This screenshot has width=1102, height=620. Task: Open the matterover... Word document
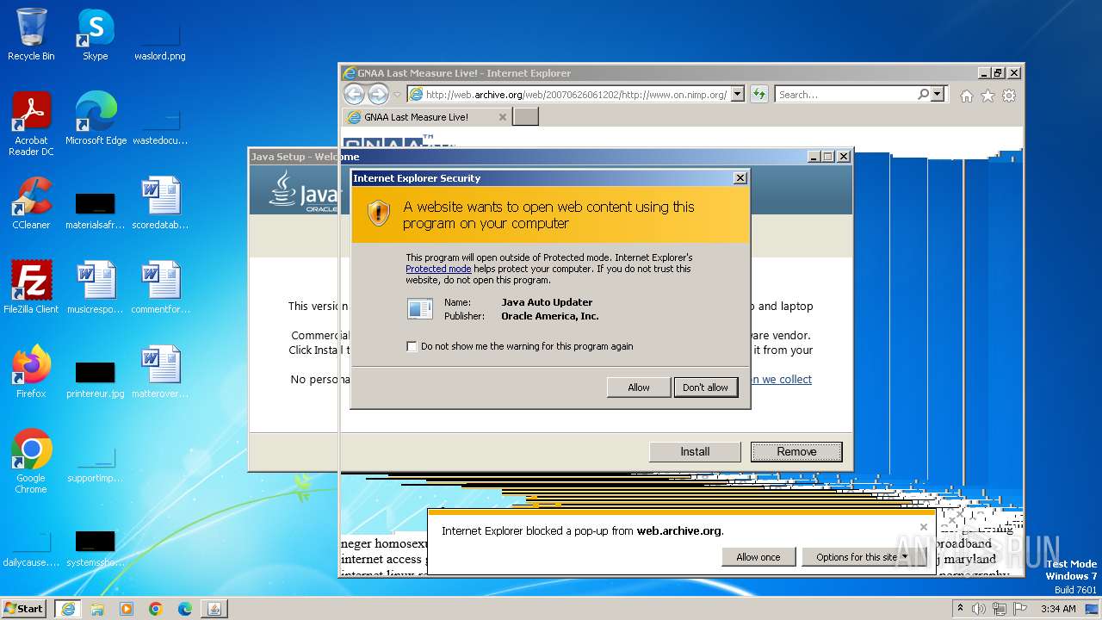point(160,372)
